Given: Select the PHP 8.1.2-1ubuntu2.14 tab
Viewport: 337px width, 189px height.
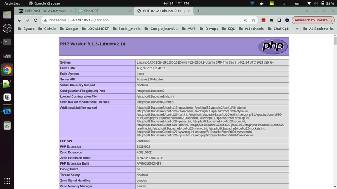Looking at the screenshot, I should coord(164,11).
